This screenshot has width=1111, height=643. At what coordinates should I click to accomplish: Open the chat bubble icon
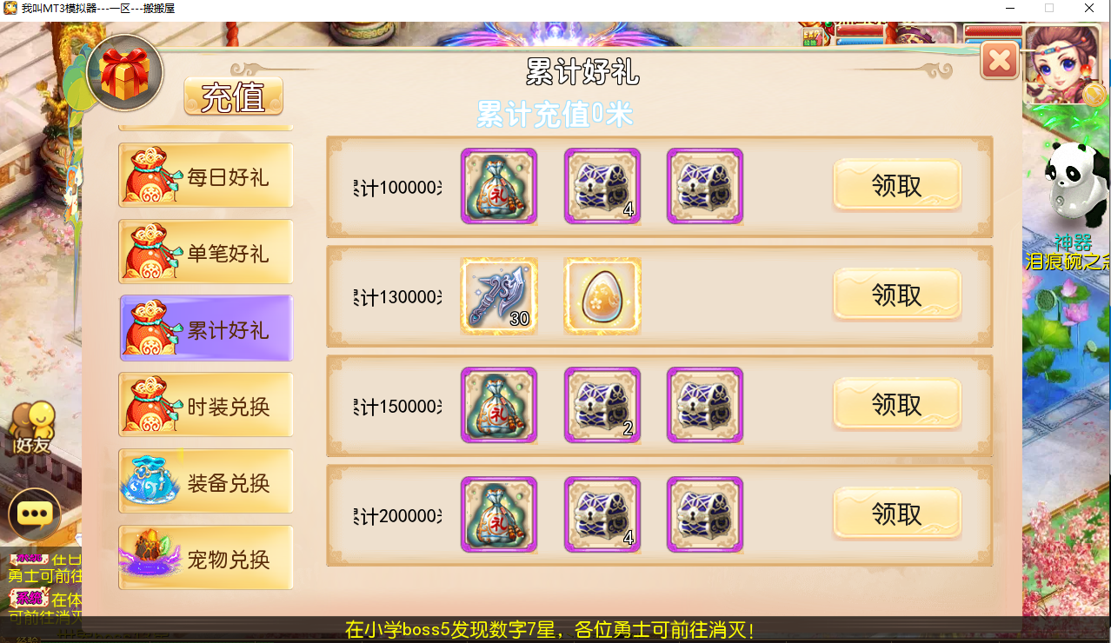(x=35, y=514)
